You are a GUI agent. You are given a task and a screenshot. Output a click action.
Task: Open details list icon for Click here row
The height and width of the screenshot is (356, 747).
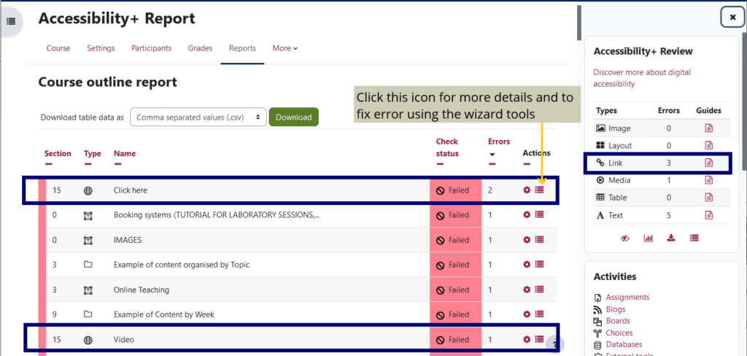[540, 190]
